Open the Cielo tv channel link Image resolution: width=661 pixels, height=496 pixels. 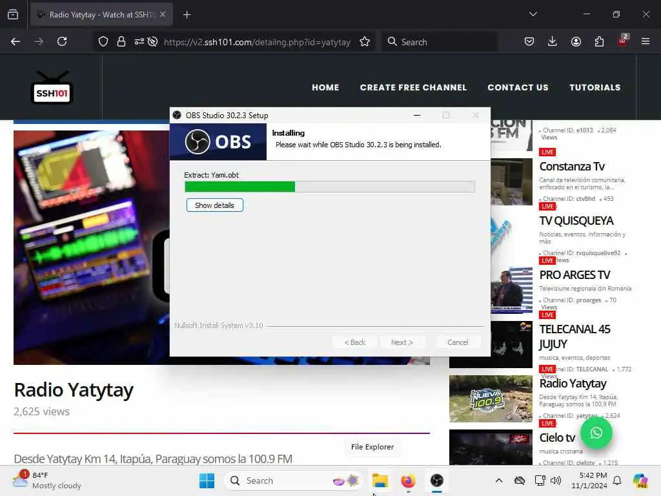tap(557, 438)
